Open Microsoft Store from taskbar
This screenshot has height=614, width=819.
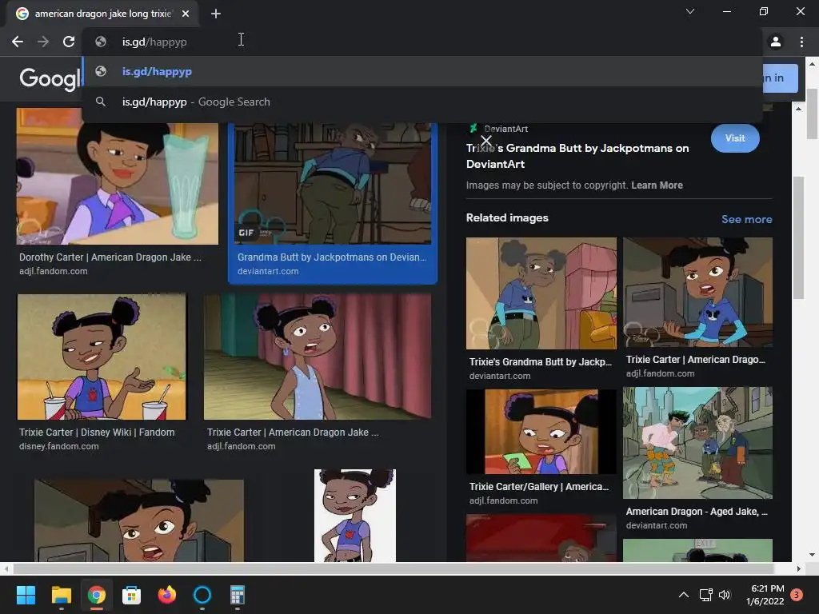[132, 595]
